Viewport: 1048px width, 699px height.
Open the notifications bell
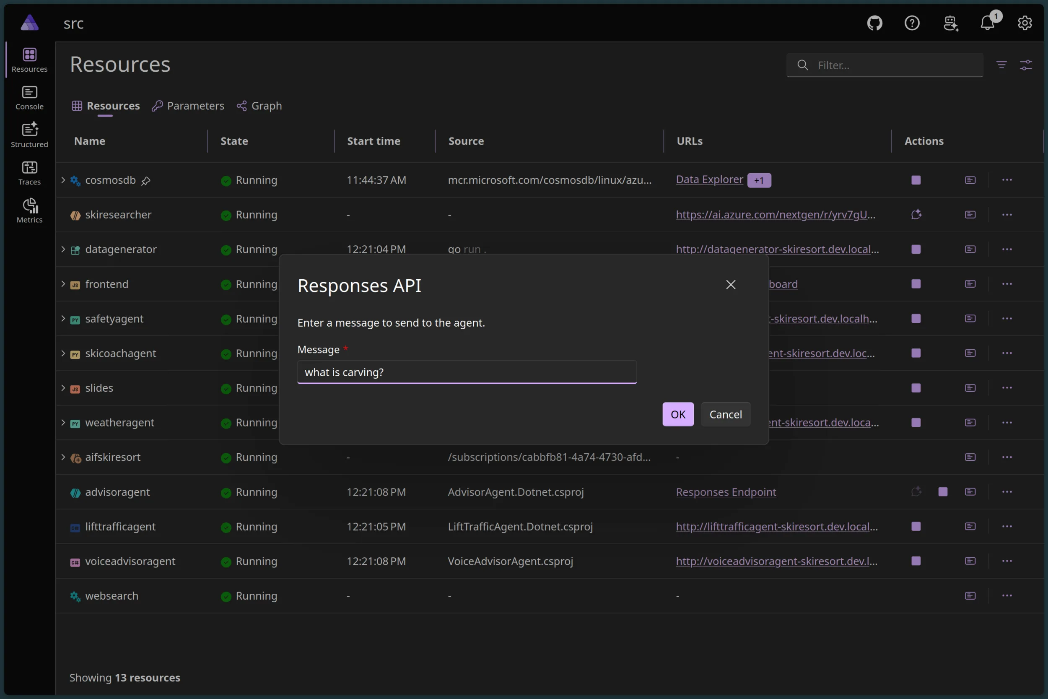[x=988, y=22]
